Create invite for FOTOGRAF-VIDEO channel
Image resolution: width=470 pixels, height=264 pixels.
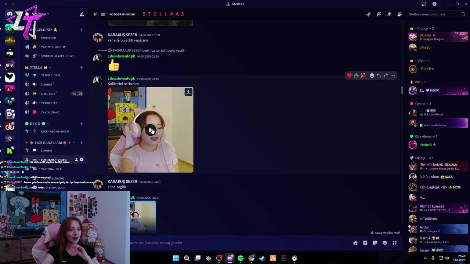(76, 160)
